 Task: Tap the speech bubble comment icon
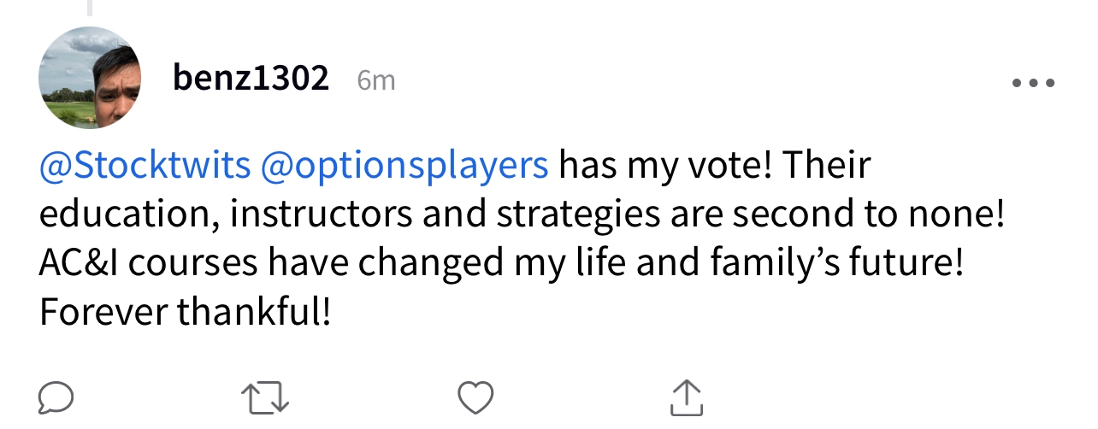point(56,397)
